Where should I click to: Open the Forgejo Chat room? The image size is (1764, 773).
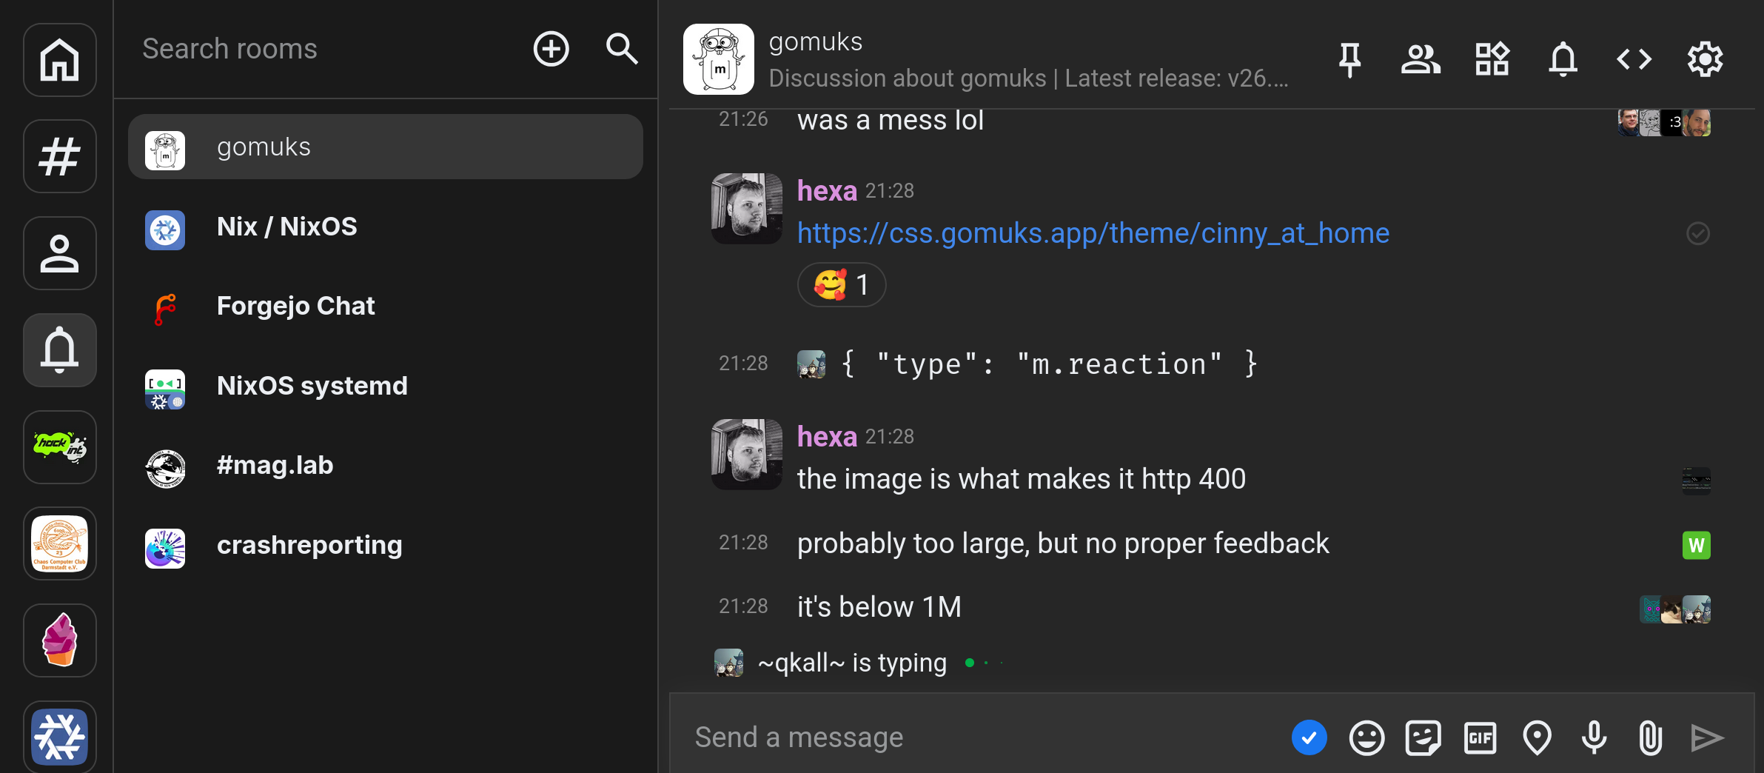(296, 306)
